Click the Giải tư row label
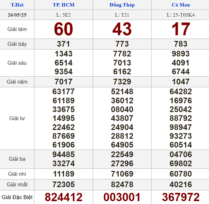209x204 pixels. [x=17, y=118]
